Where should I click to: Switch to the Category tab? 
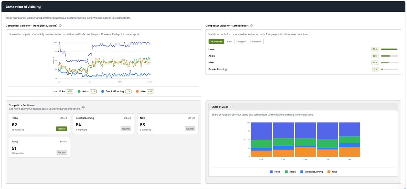click(241, 41)
